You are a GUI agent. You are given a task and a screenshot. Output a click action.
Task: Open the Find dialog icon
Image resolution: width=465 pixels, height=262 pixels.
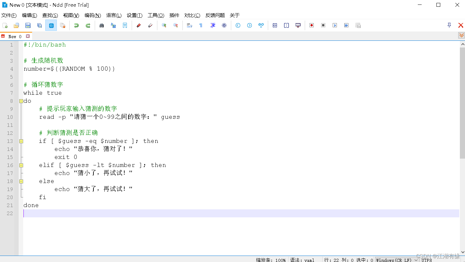101,25
